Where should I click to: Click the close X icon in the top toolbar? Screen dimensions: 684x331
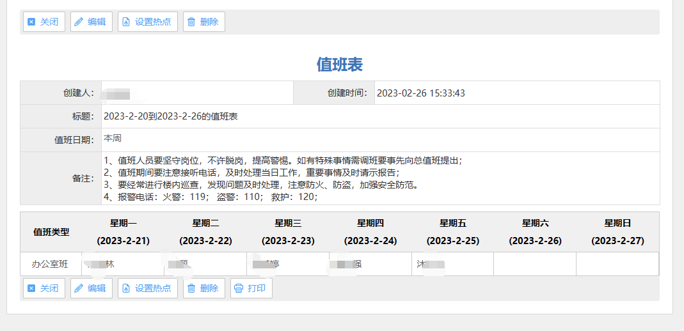click(x=31, y=22)
